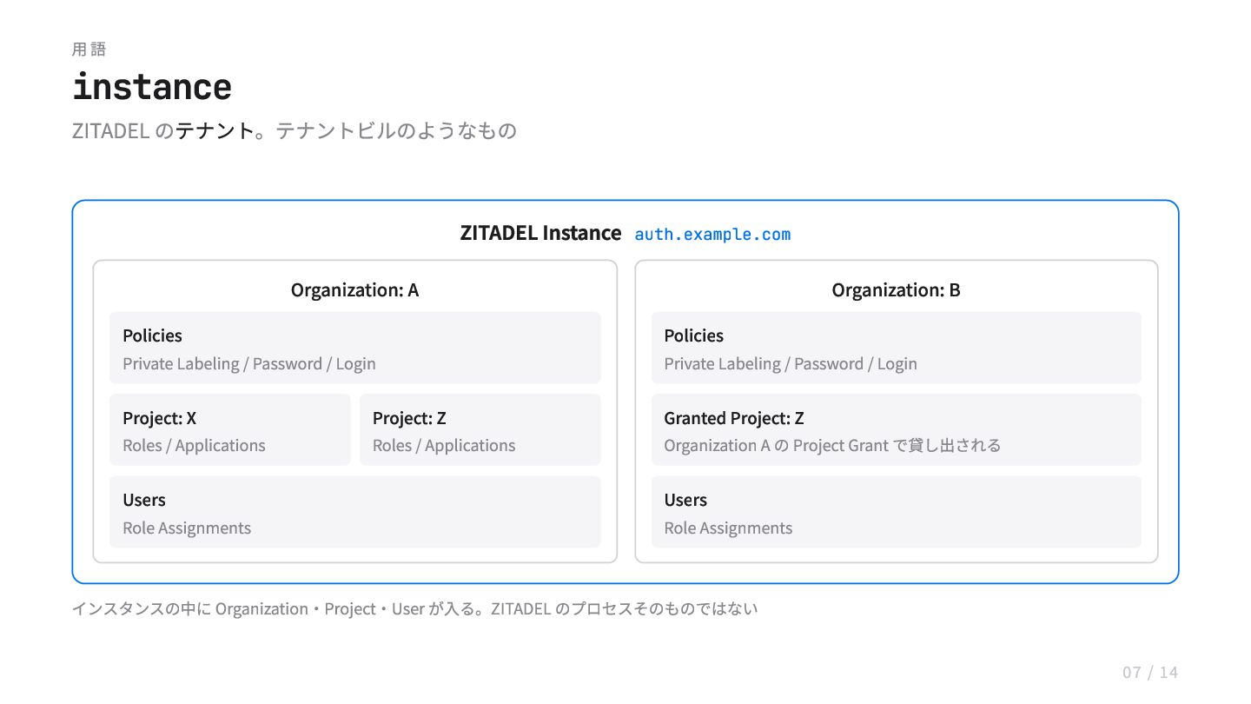Screen dimensions: 1251x704
Task: Click "Roles / Applications" under Project: Z
Action: (x=444, y=445)
